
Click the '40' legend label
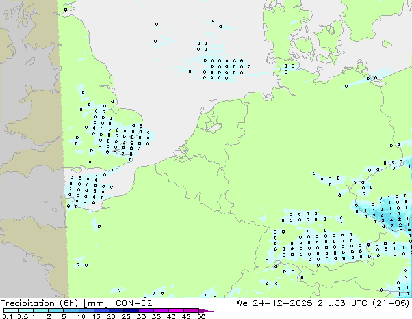171,316
